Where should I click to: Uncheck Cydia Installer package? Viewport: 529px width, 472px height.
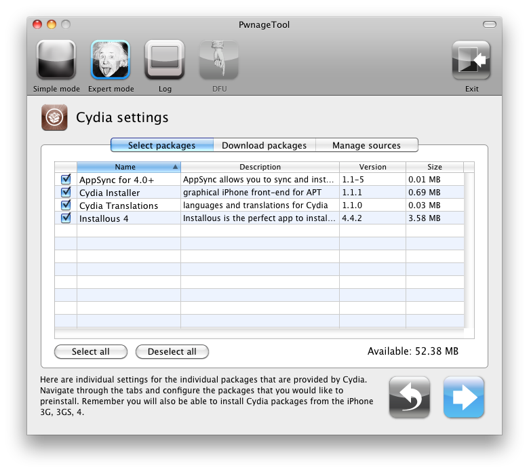coord(66,192)
